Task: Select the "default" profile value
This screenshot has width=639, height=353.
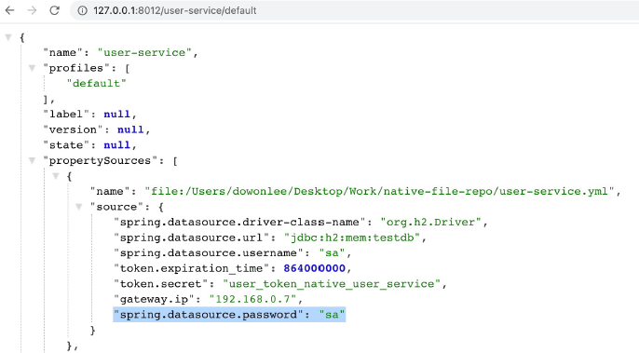Action: 97,84
